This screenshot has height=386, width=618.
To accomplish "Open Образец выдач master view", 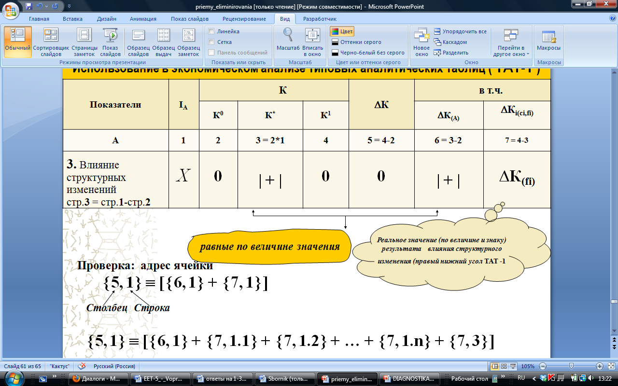I will tap(163, 42).
